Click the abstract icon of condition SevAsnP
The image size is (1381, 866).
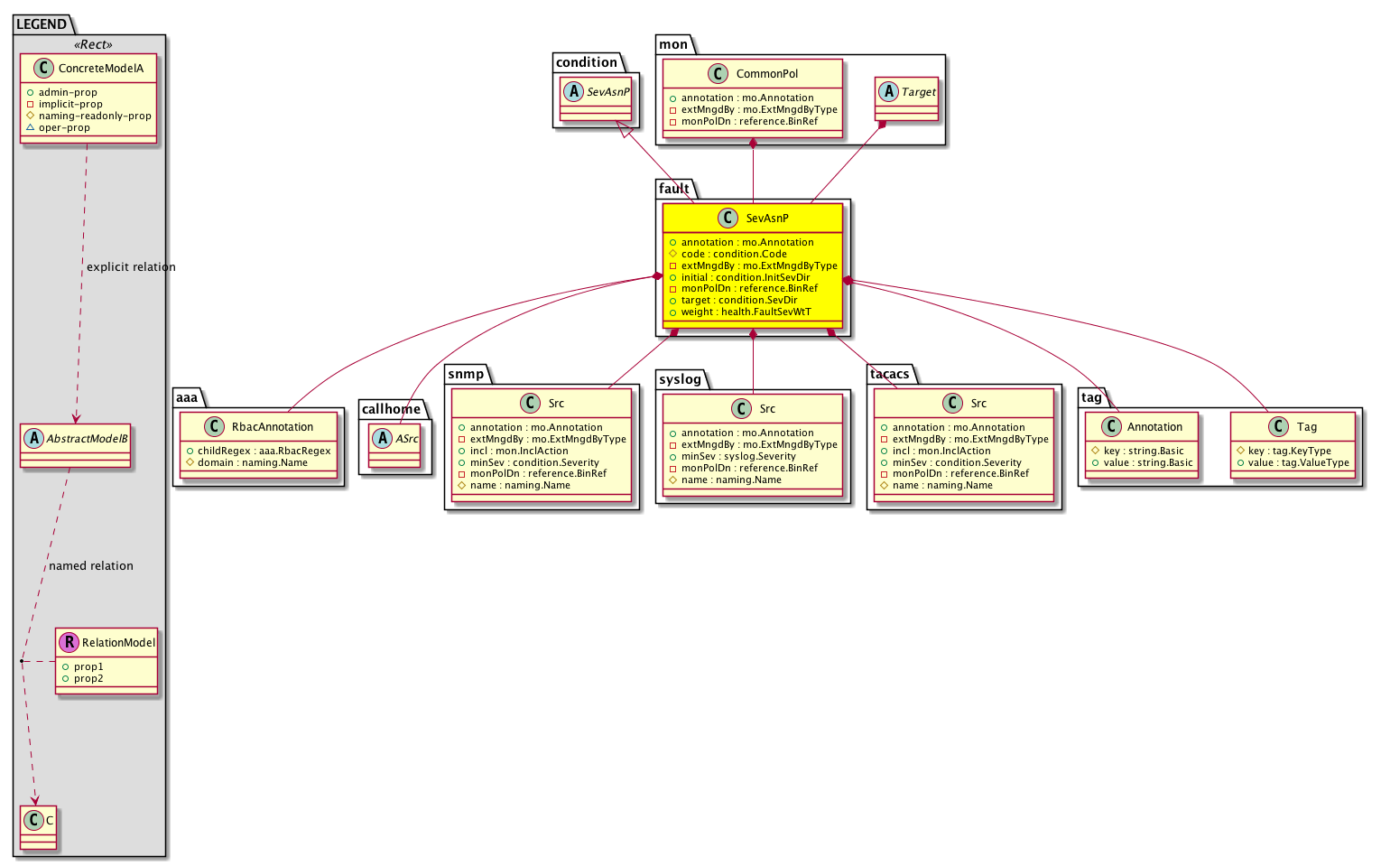(x=572, y=91)
